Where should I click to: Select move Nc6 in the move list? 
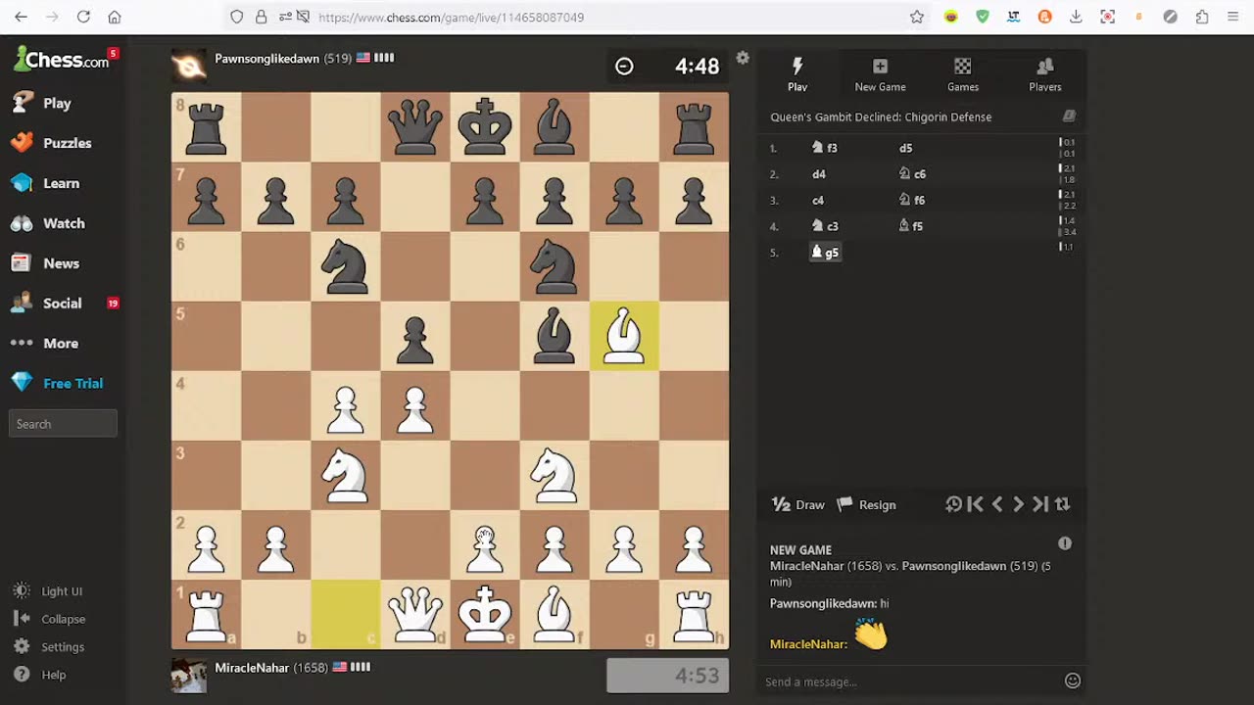[x=912, y=174]
